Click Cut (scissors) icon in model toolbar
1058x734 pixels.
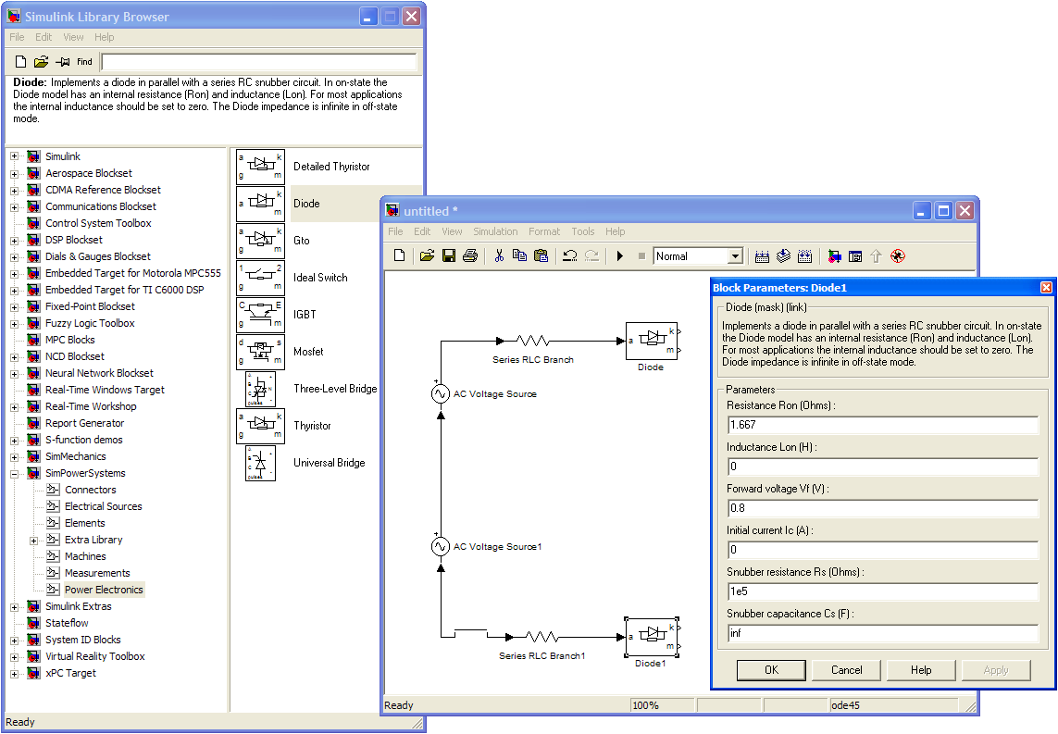[499, 256]
